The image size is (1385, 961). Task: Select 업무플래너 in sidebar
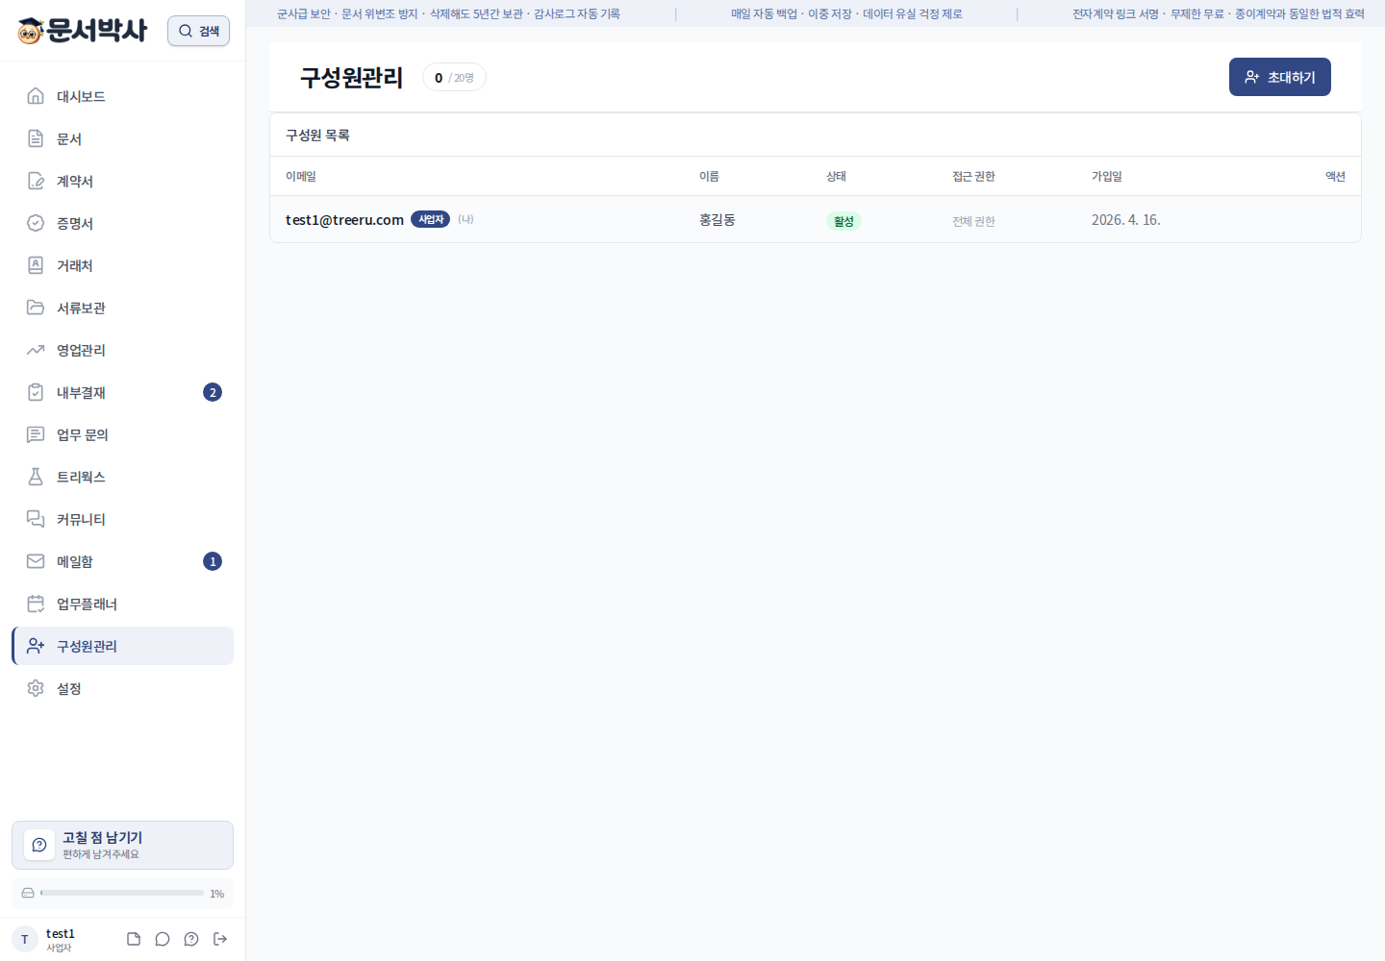[122, 604]
